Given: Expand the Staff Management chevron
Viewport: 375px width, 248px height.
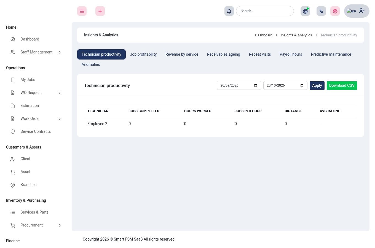Looking at the screenshot, I should pos(60,52).
